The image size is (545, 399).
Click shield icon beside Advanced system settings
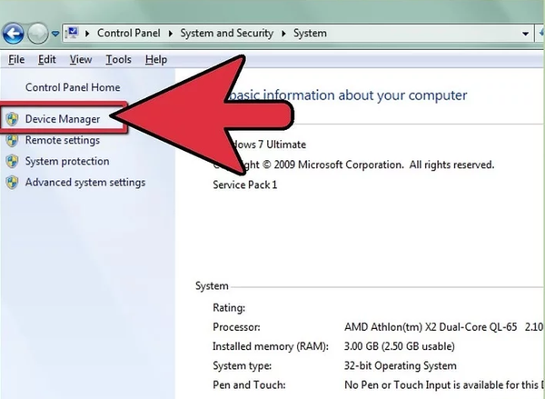coord(12,183)
